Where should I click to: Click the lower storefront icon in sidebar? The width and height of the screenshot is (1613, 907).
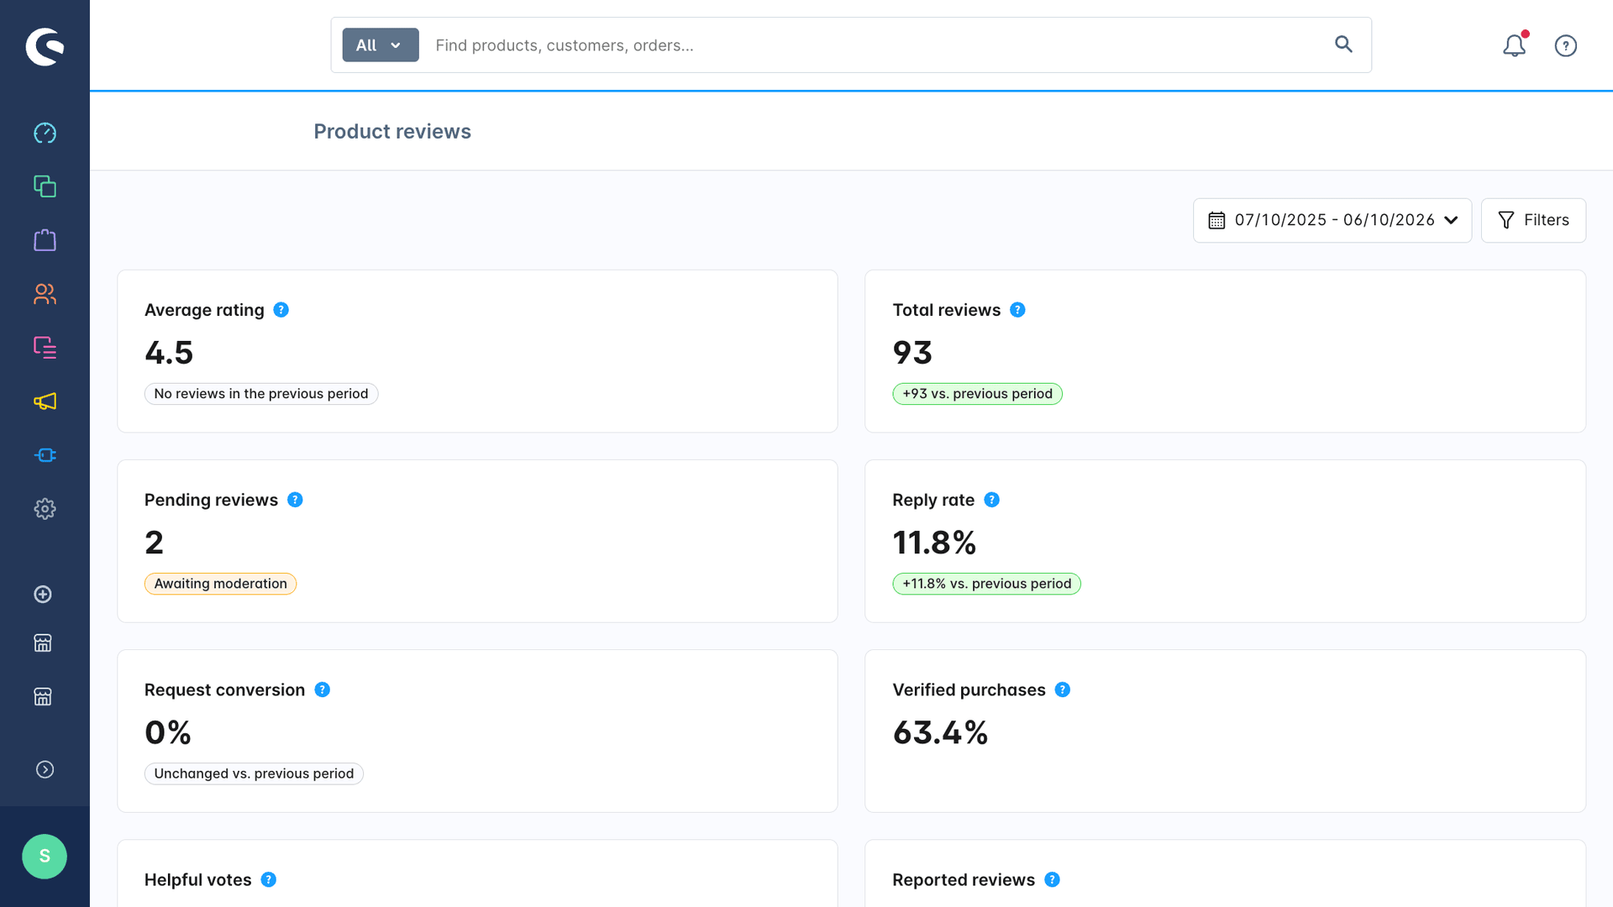coord(43,697)
